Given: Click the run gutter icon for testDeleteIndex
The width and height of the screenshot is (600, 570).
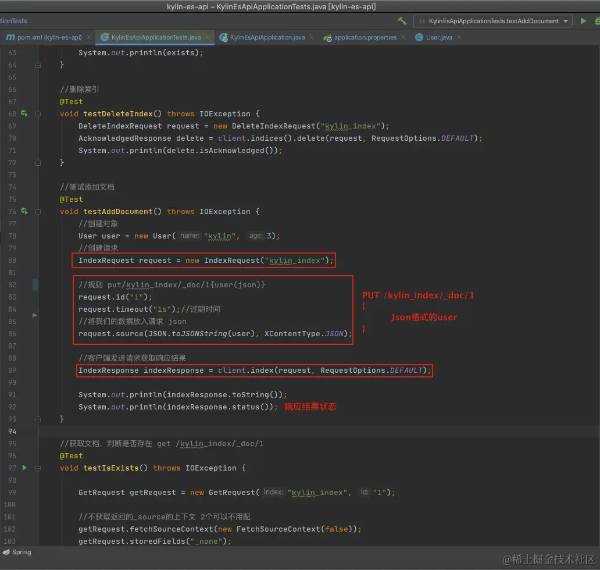Looking at the screenshot, I should [x=24, y=113].
